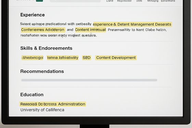Open the University of Callifenca link
The width and height of the screenshot is (192, 128).
point(42,110)
